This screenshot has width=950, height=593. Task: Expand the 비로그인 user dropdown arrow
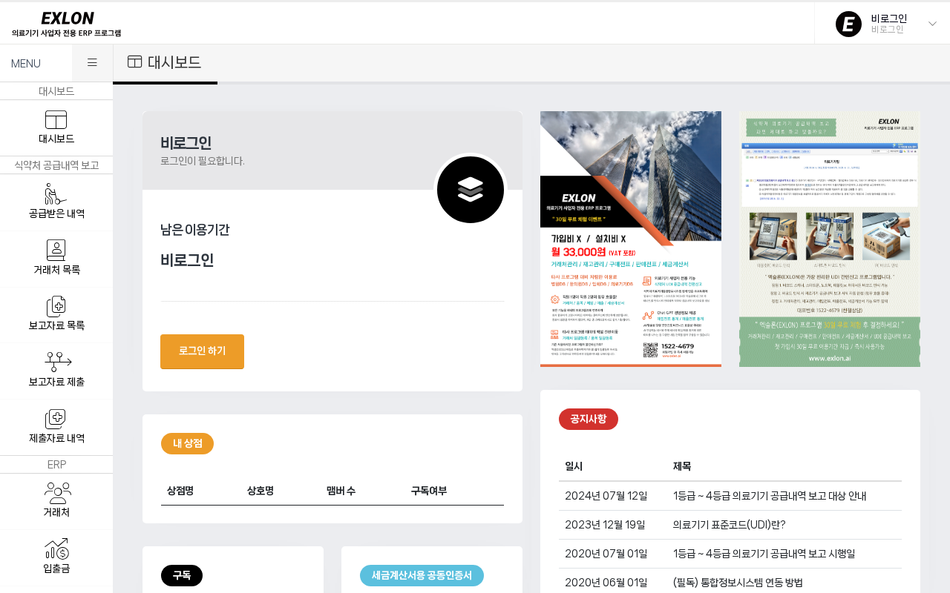click(933, 24)
